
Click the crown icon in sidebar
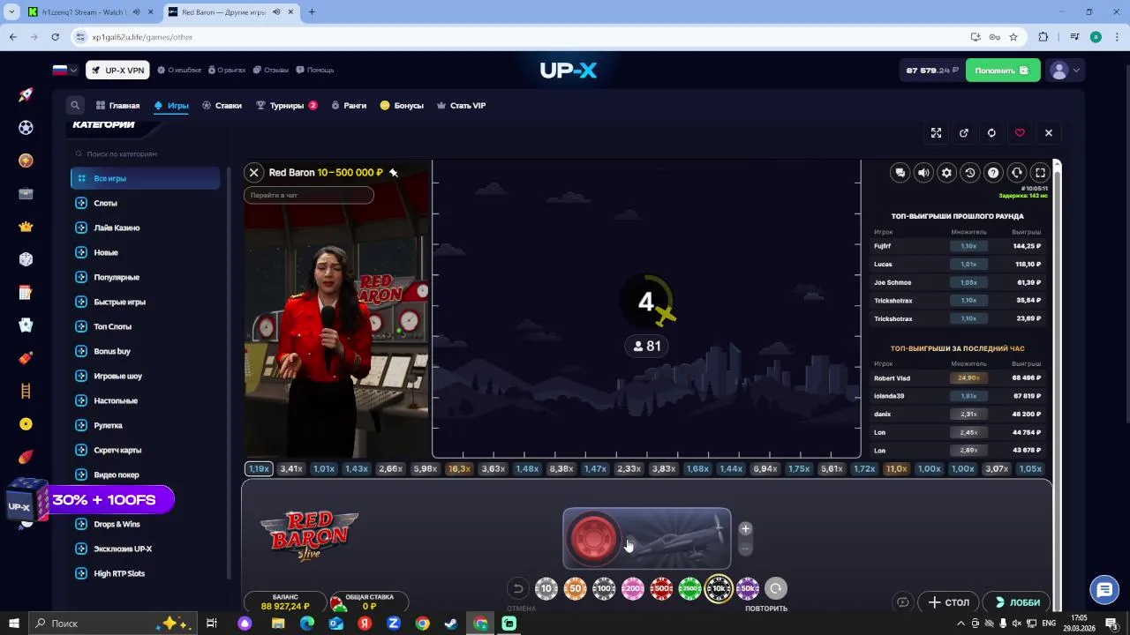[x=26, y=227]
